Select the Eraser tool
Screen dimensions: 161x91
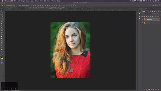coord(2,32)
